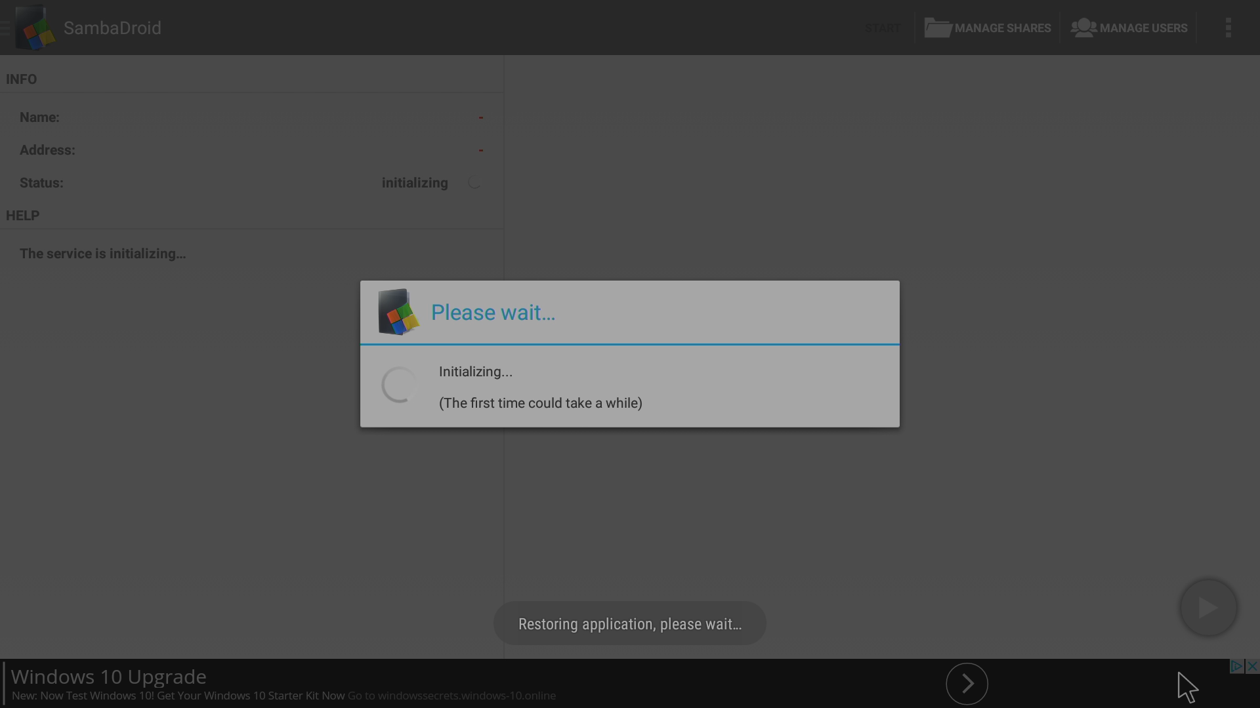The width and height of the screenshot is (1260, 708).
Task: Open MANAGE SHARES
Action: 988,28
